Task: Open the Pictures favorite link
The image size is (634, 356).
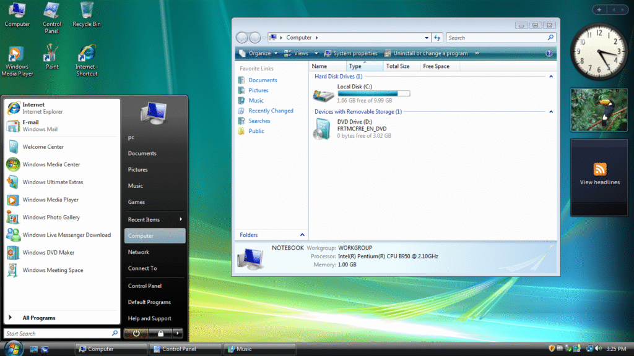Action: [x=258, y=90]
